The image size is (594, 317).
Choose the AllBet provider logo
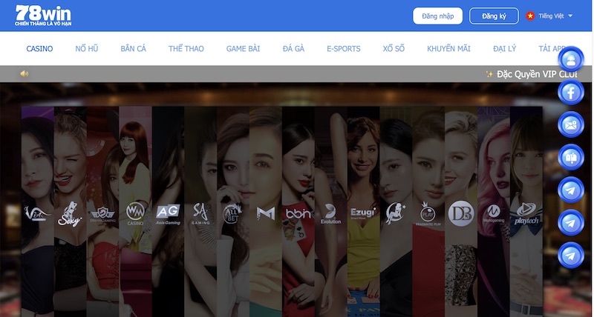click(x=232, y=214)
